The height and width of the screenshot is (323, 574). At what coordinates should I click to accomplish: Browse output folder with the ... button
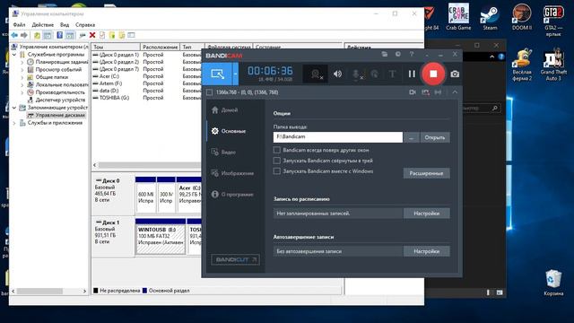point(412,137)
